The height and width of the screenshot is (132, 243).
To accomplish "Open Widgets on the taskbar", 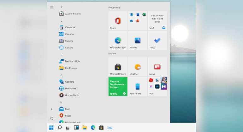I will [x=76, y=128].
